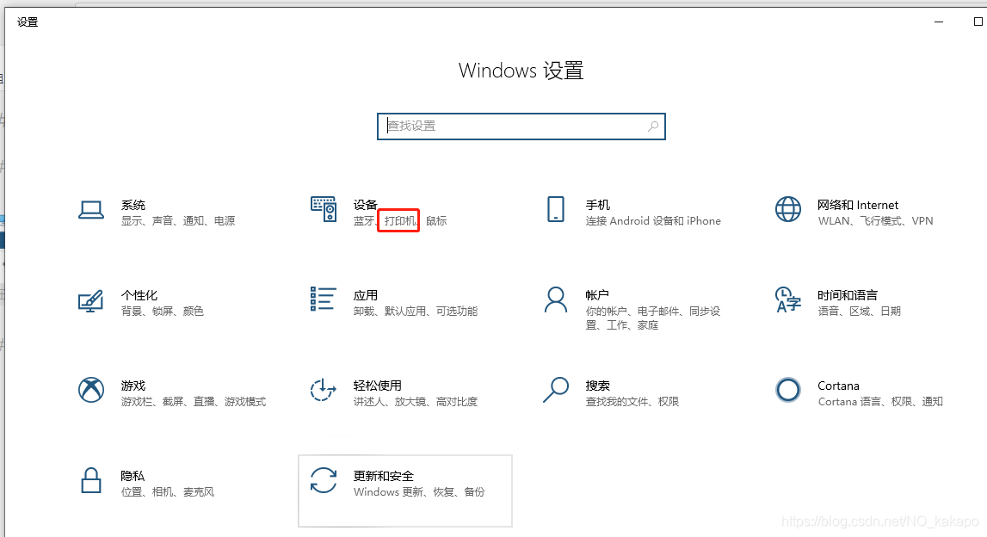The width and height of the screenshot is (987, 537).
Task: Open the 游戏 settings title
Action: pyautogui.click(x=133, y=386)
